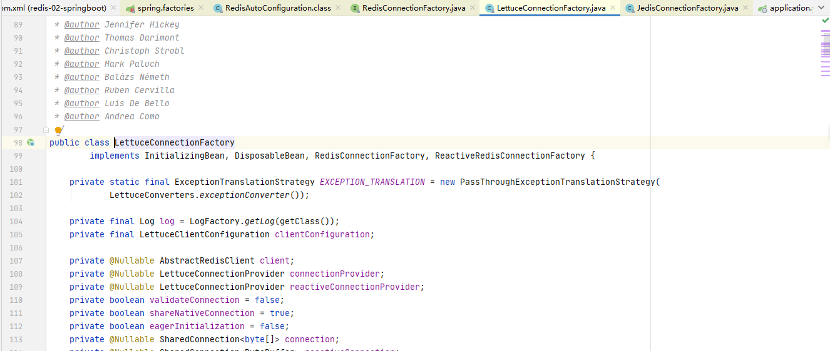
Task: Click DisposableBean in the implements clause
Action: (270, 156)
